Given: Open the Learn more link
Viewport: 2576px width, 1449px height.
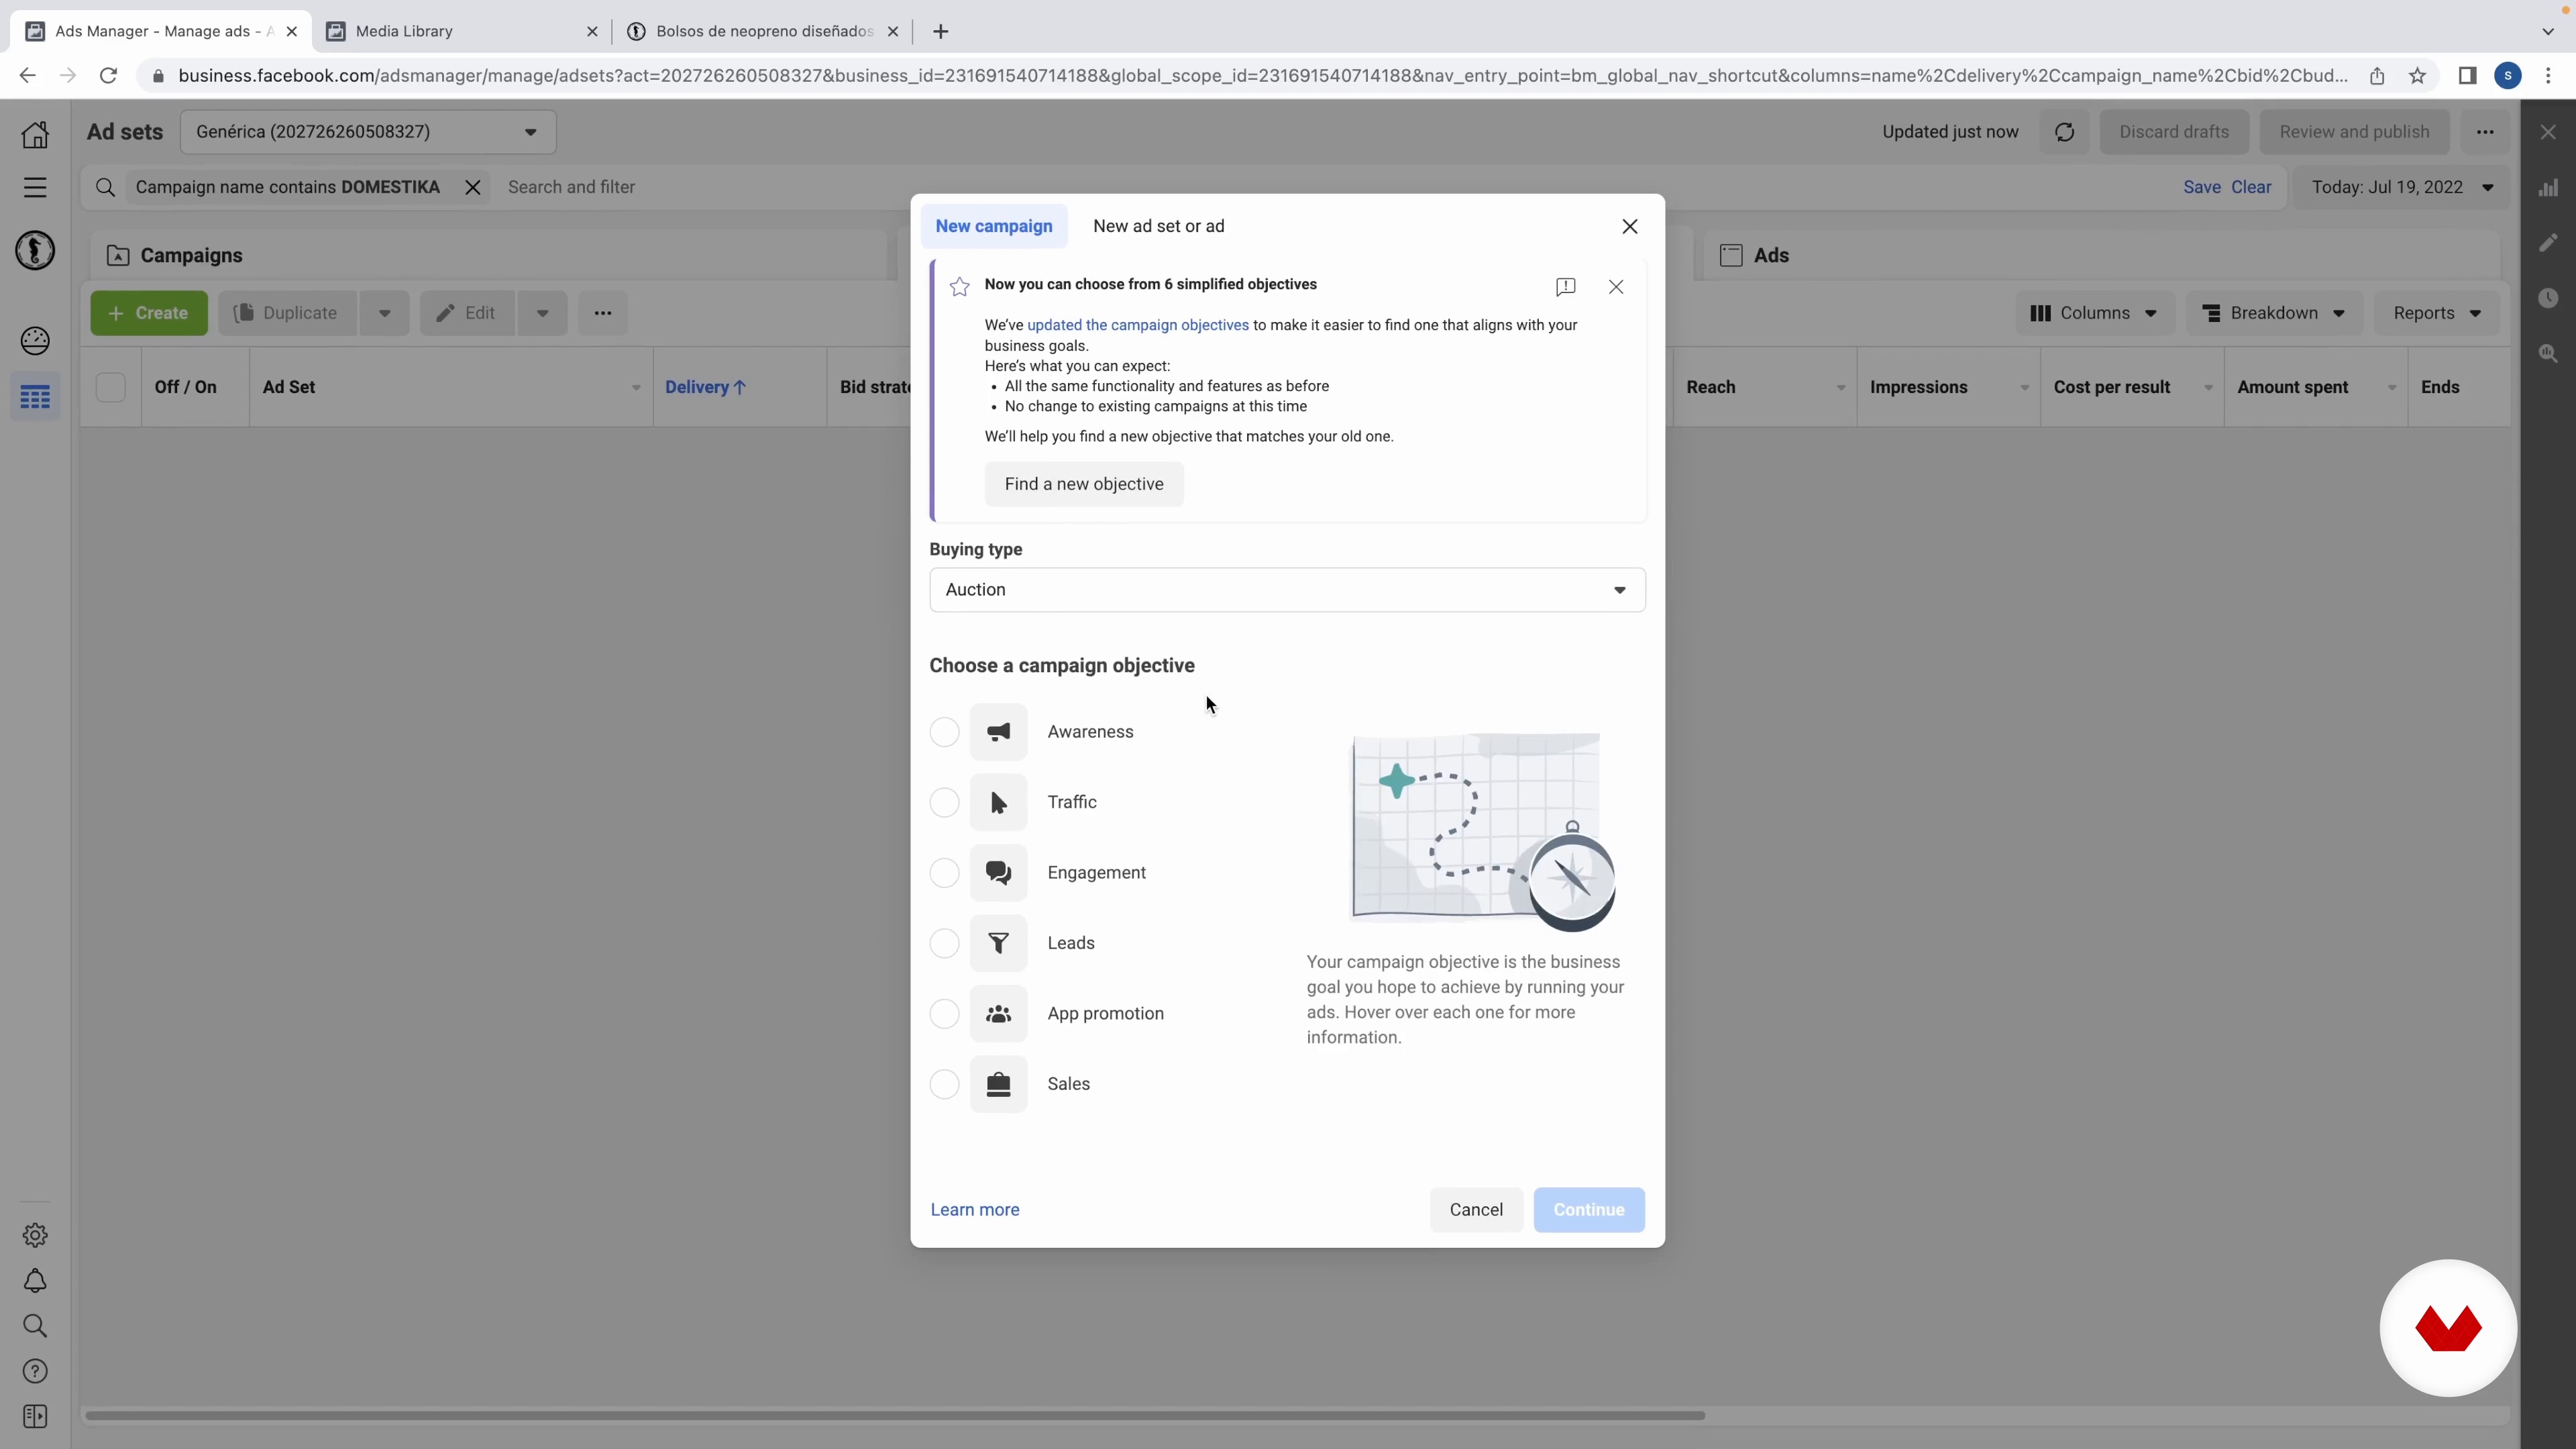Looking at the screenshot, I should [x=975, y=1210].
